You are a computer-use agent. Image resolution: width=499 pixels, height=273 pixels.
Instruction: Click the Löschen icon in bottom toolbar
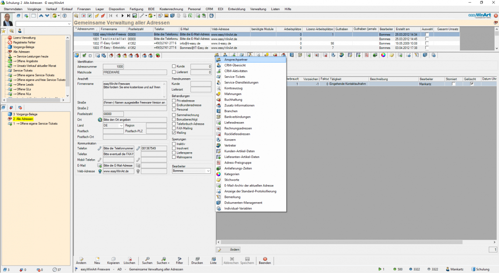129,259
